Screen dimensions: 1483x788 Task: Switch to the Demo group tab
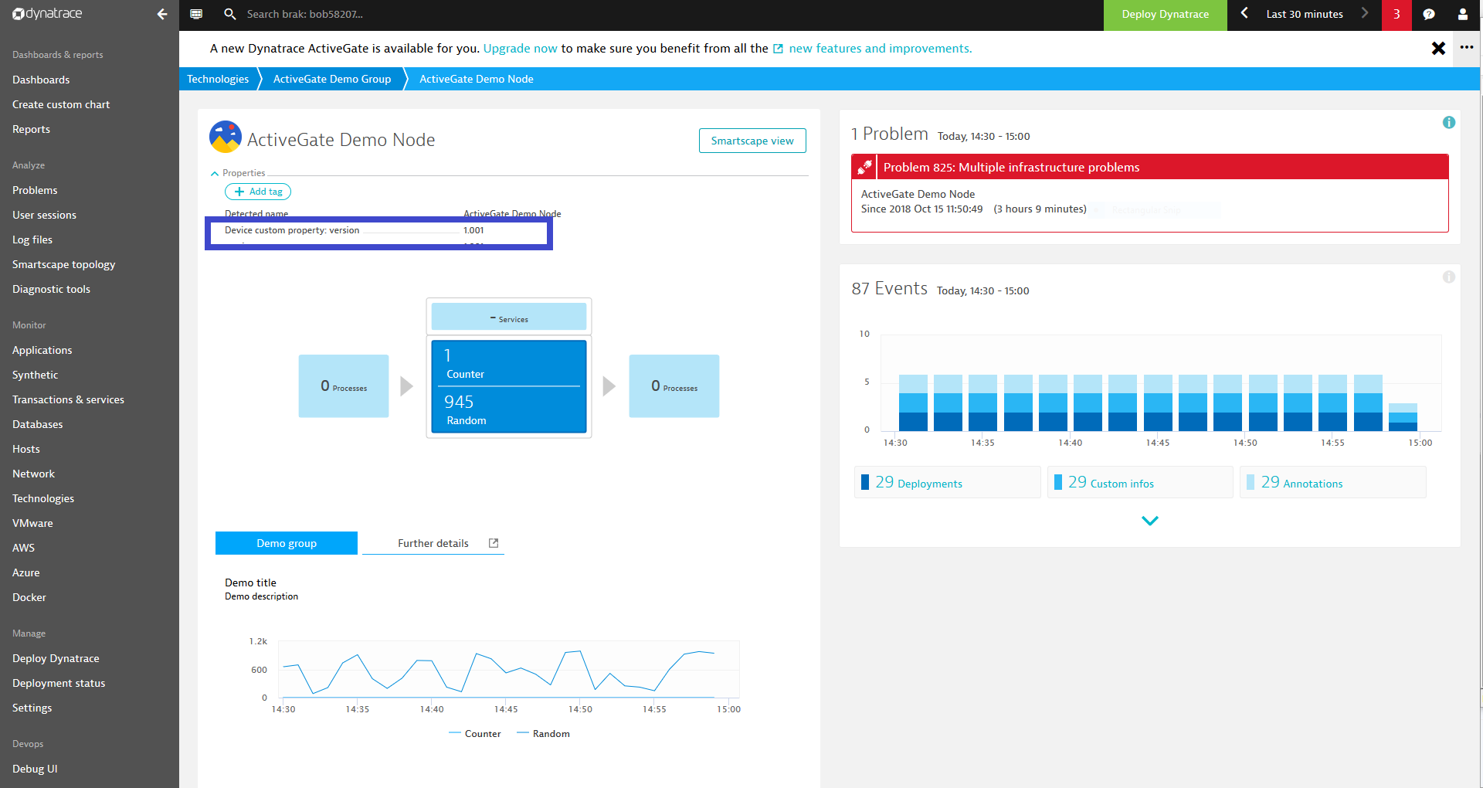tap(287, 543)
